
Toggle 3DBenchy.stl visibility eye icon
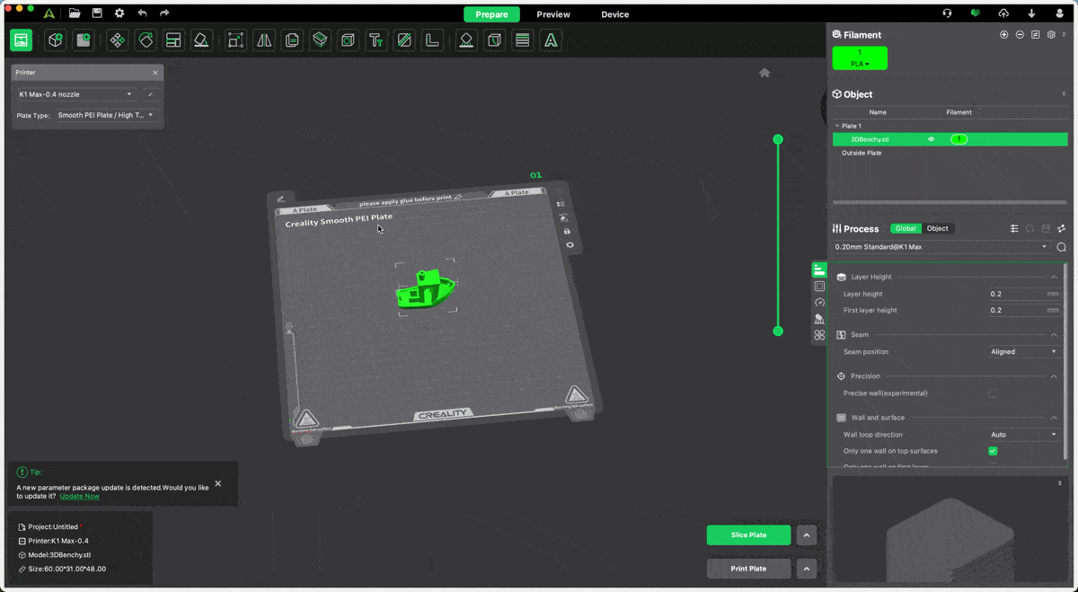[x=932, y=139]
